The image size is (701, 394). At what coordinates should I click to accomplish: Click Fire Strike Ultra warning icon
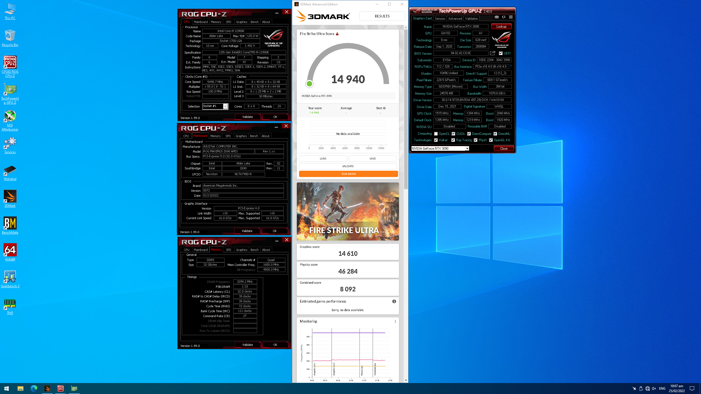click(x=337, y=34)
